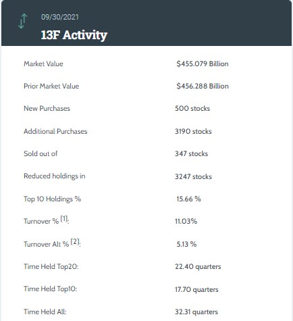Open the Turnover Alt % footnote [2]
The image size is (293, 321).
75,242
